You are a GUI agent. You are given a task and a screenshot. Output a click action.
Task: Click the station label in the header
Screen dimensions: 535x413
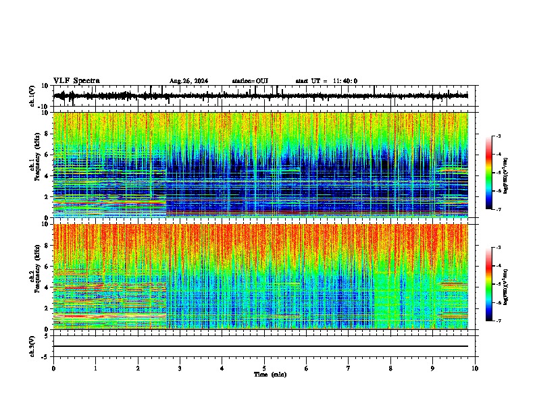click(250, 81)
